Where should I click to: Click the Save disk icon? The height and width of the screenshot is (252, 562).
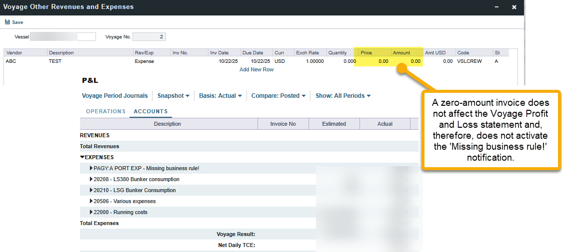(7, 22)
